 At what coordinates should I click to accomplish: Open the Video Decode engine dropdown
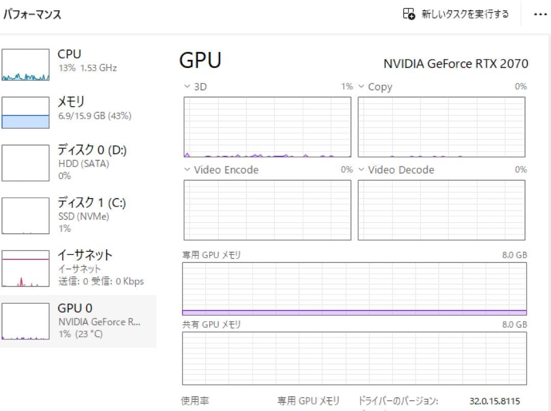[x=361, y=170]
